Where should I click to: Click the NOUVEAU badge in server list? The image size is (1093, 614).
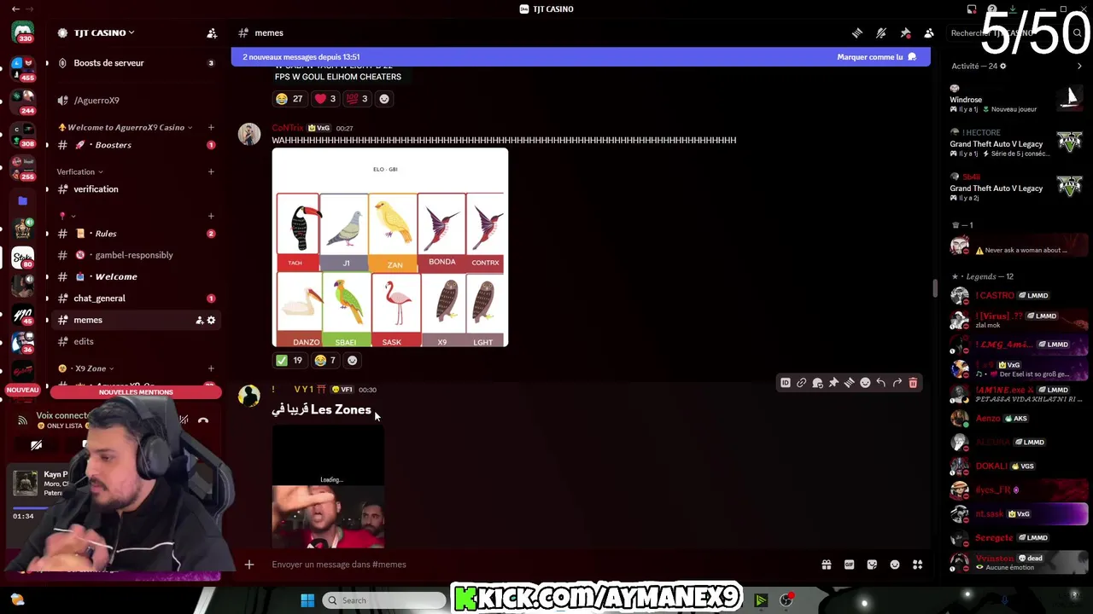(x=22, y=390)
